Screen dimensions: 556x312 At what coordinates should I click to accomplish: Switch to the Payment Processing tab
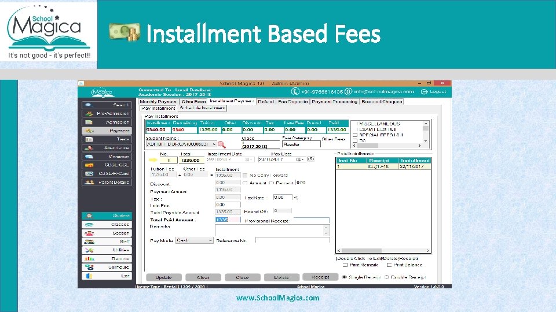click(x=334, y=102)
